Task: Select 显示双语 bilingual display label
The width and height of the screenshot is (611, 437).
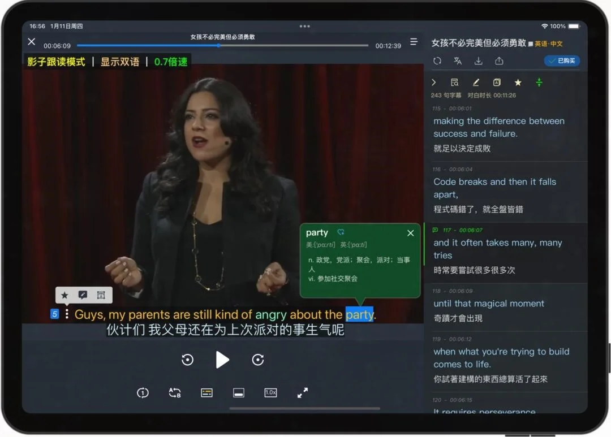Action: [x=119, y=62]
